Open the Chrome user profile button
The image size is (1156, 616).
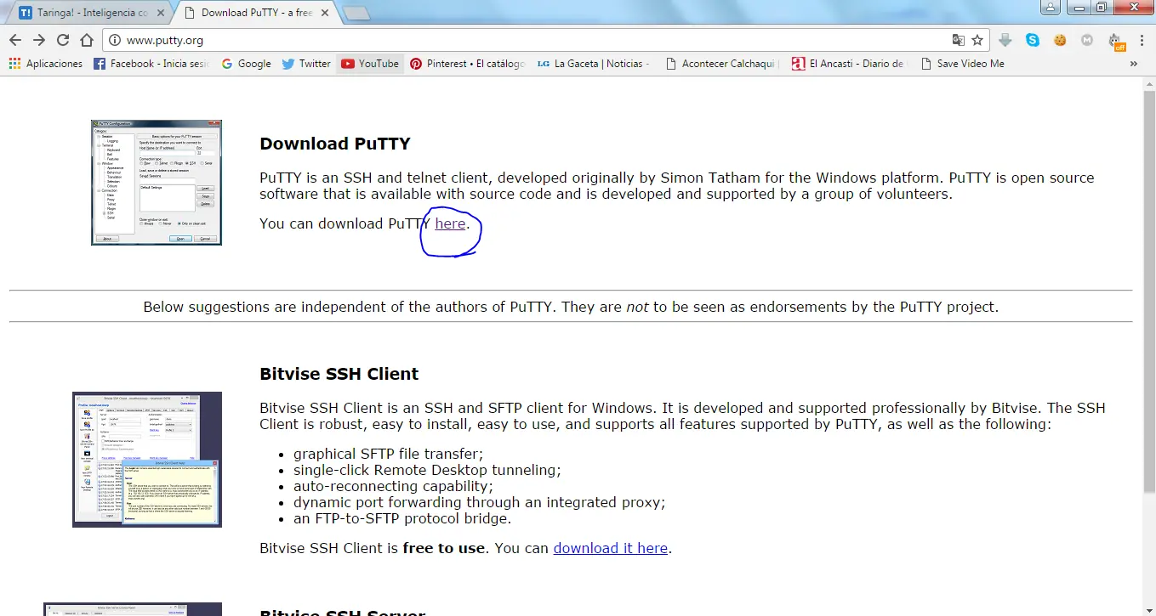point(1051,7)
